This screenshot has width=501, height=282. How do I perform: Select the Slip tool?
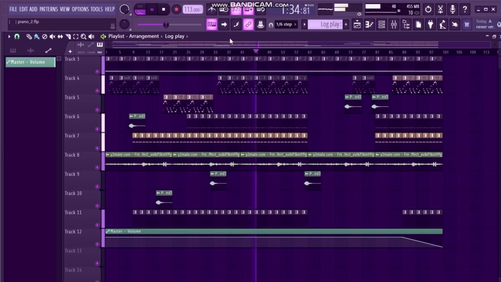(x=60, y=36)
